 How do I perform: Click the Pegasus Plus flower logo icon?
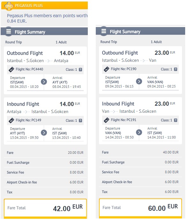coord(9,6)
